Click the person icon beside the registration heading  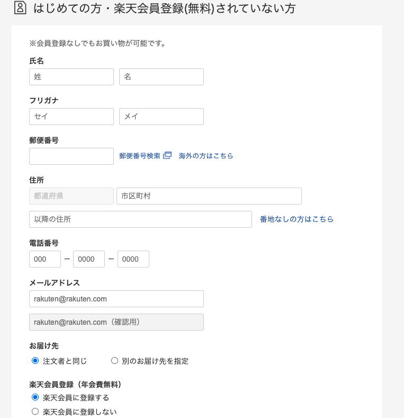coord(20,8)
